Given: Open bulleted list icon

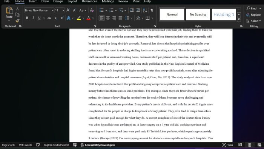Looking at the screenshot, I should click(101, 10).
